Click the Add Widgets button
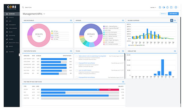The height and width of the screenshot is (110, 195). [x=173, y=14]
